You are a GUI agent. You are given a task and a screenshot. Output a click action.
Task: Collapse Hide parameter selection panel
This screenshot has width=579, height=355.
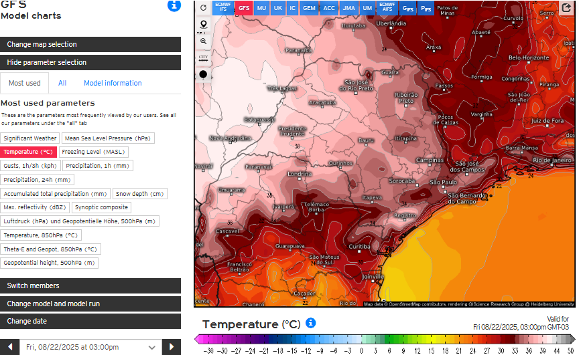pyautogui.click(x=90, y=62)
